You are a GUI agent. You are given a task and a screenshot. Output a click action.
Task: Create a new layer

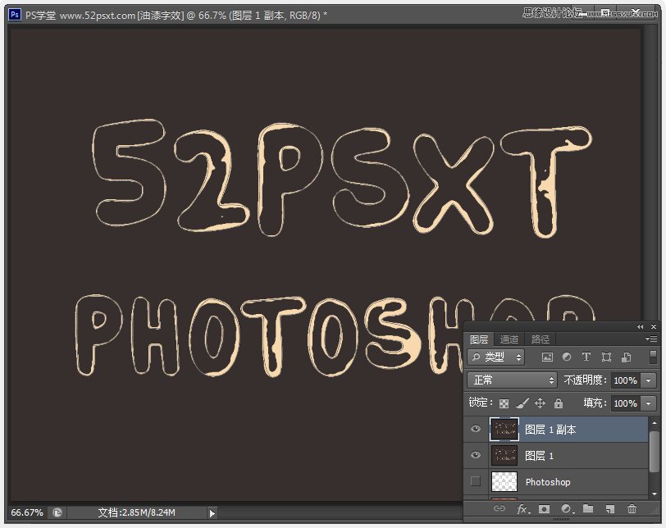(x=610, y=509)
